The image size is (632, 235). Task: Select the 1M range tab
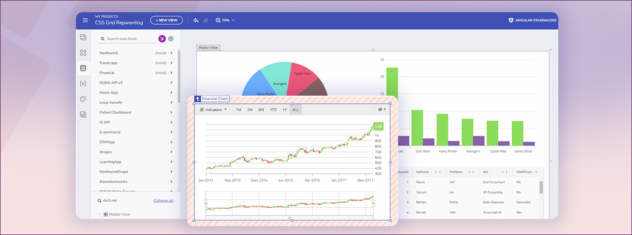click(x=238, y=109)
